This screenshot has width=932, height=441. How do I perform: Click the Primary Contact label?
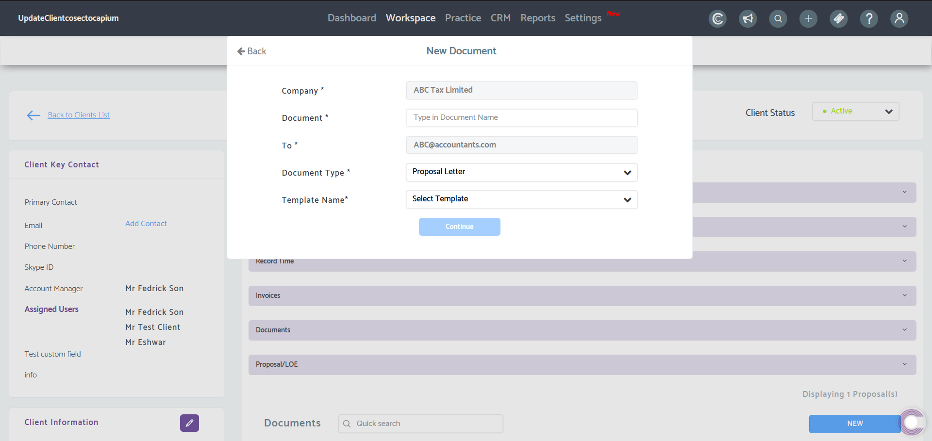tap(51, 202)
